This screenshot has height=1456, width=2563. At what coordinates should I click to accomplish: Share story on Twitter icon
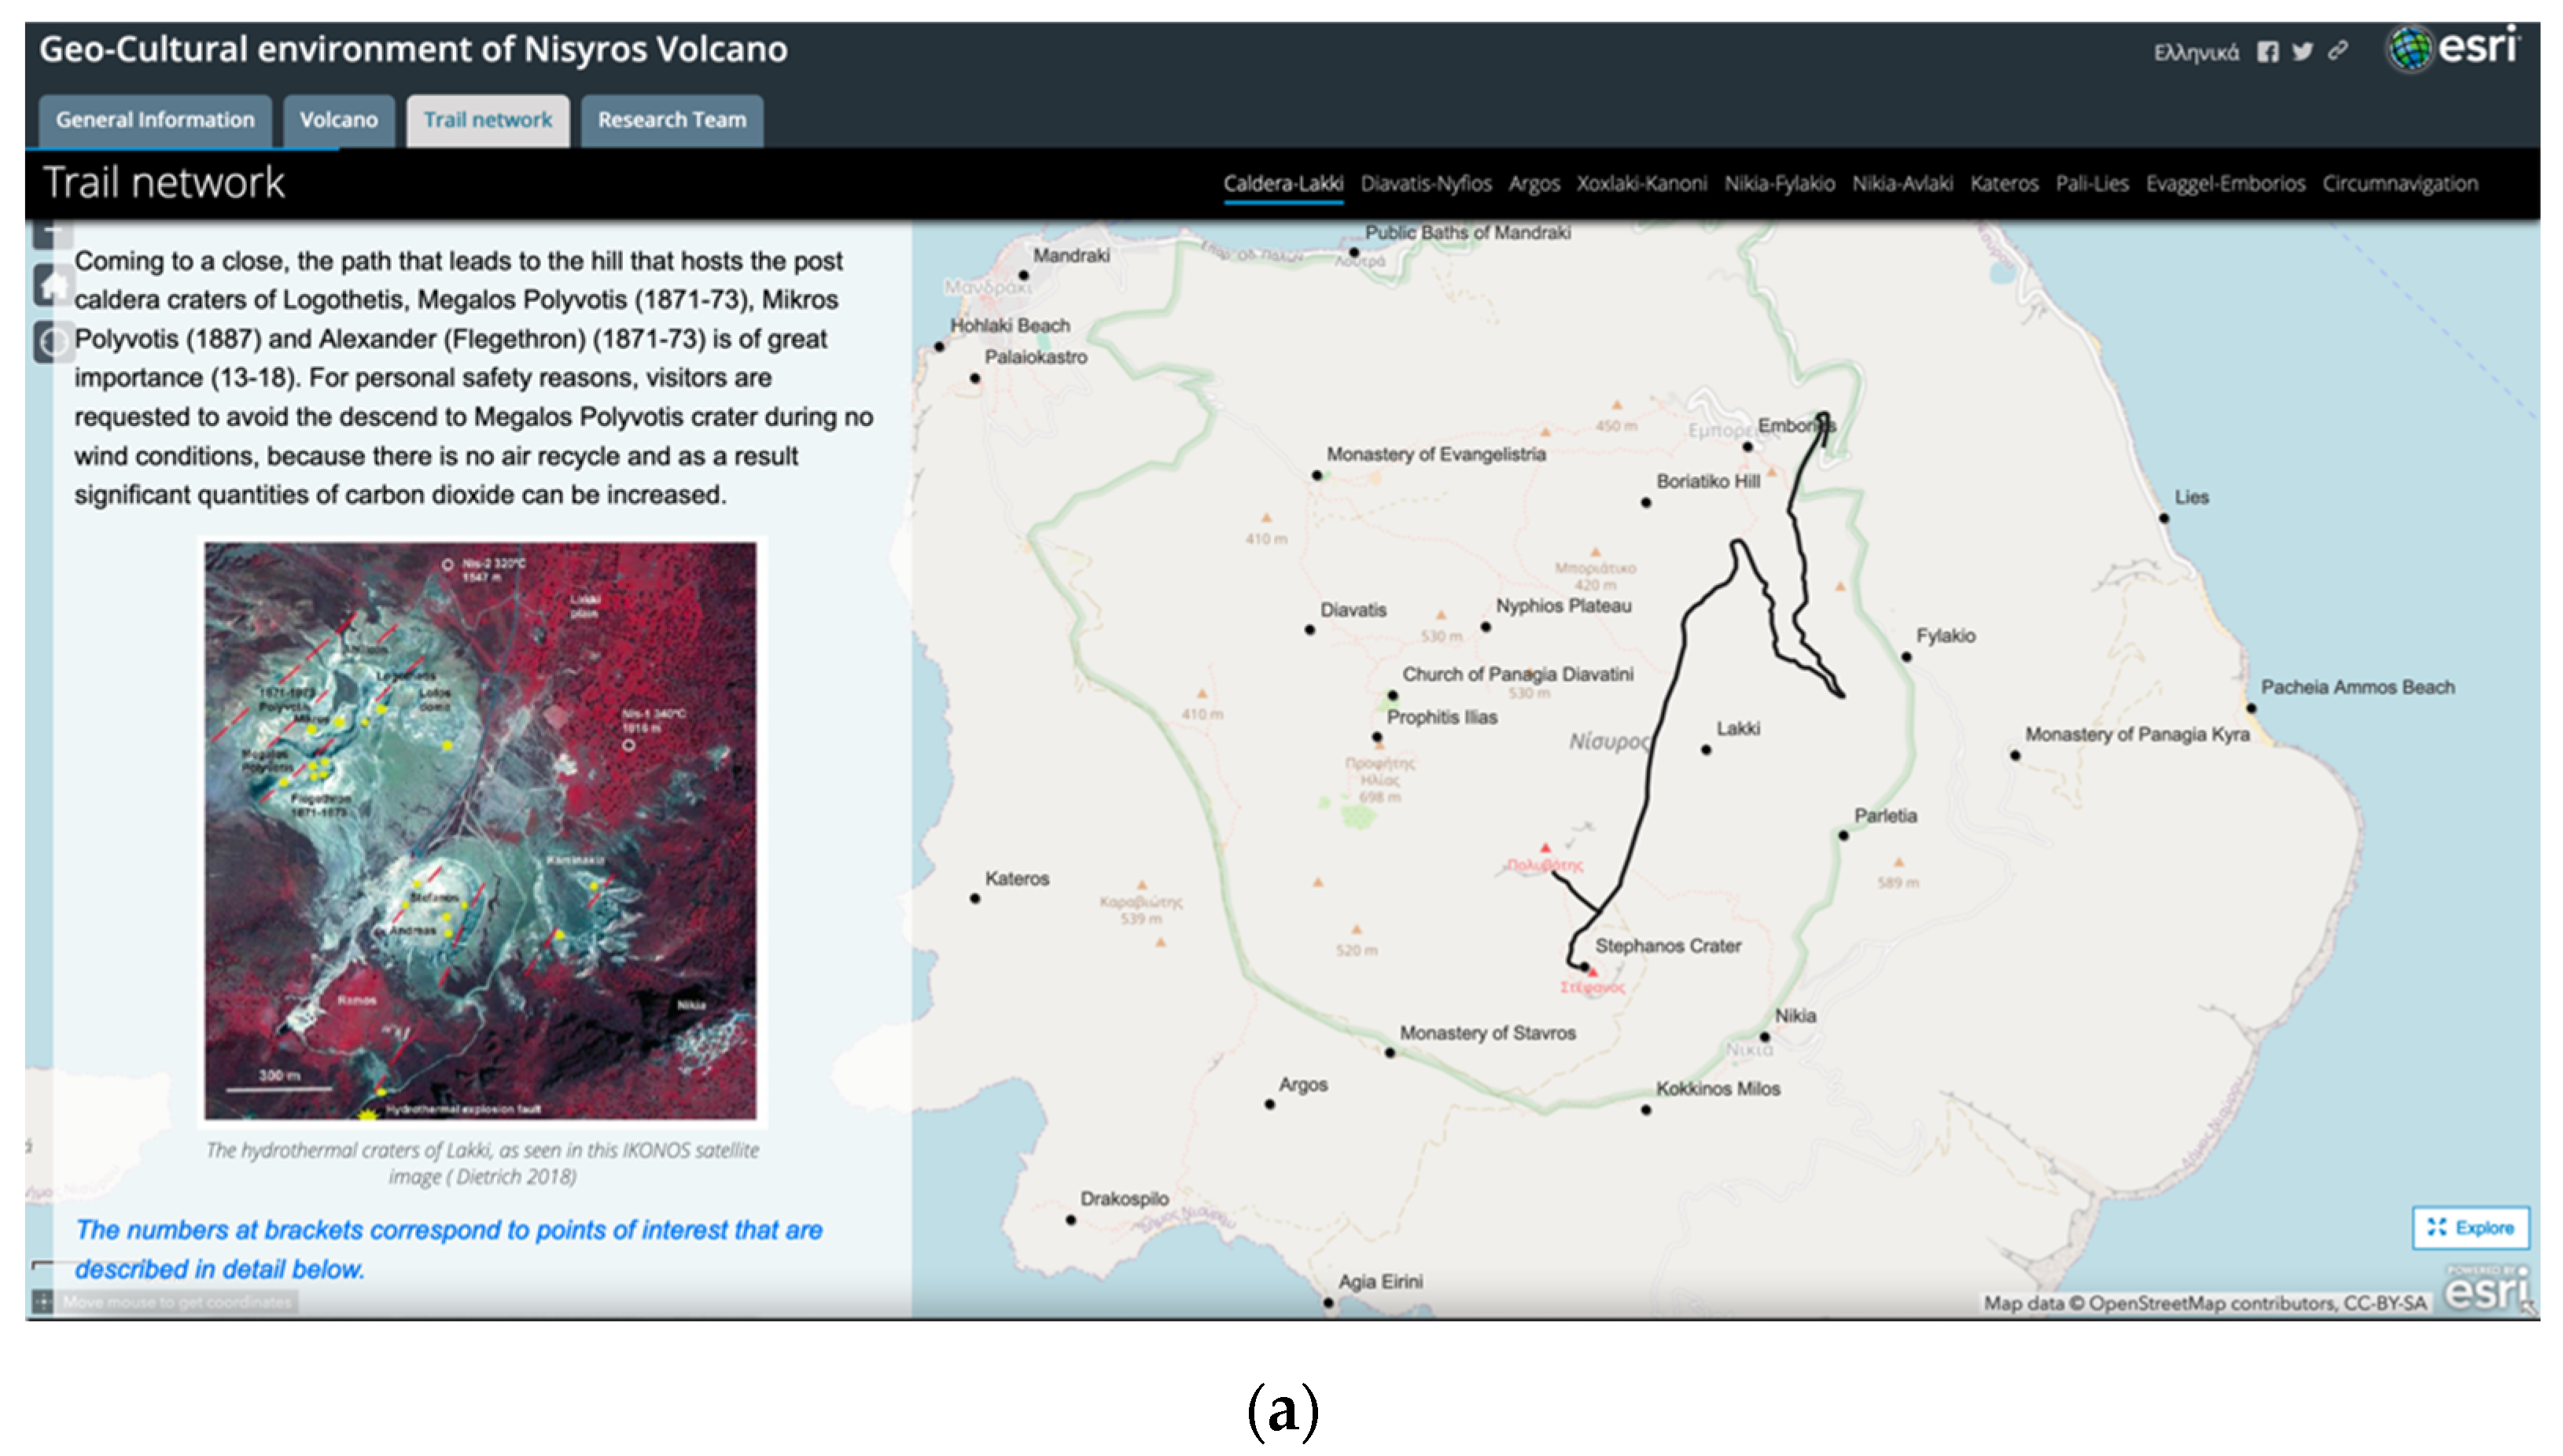point(2302,52)
